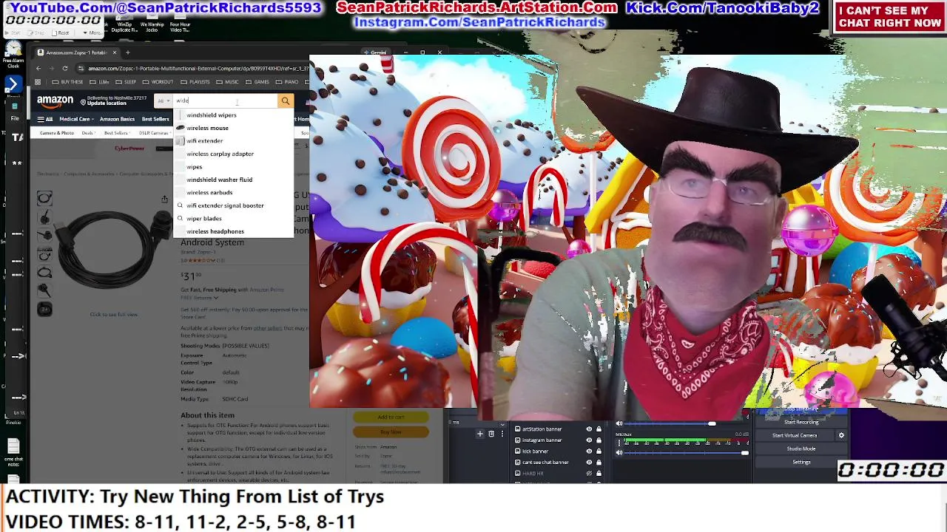
Task: Click the site info icon in address bar
Action: point(81,68)
